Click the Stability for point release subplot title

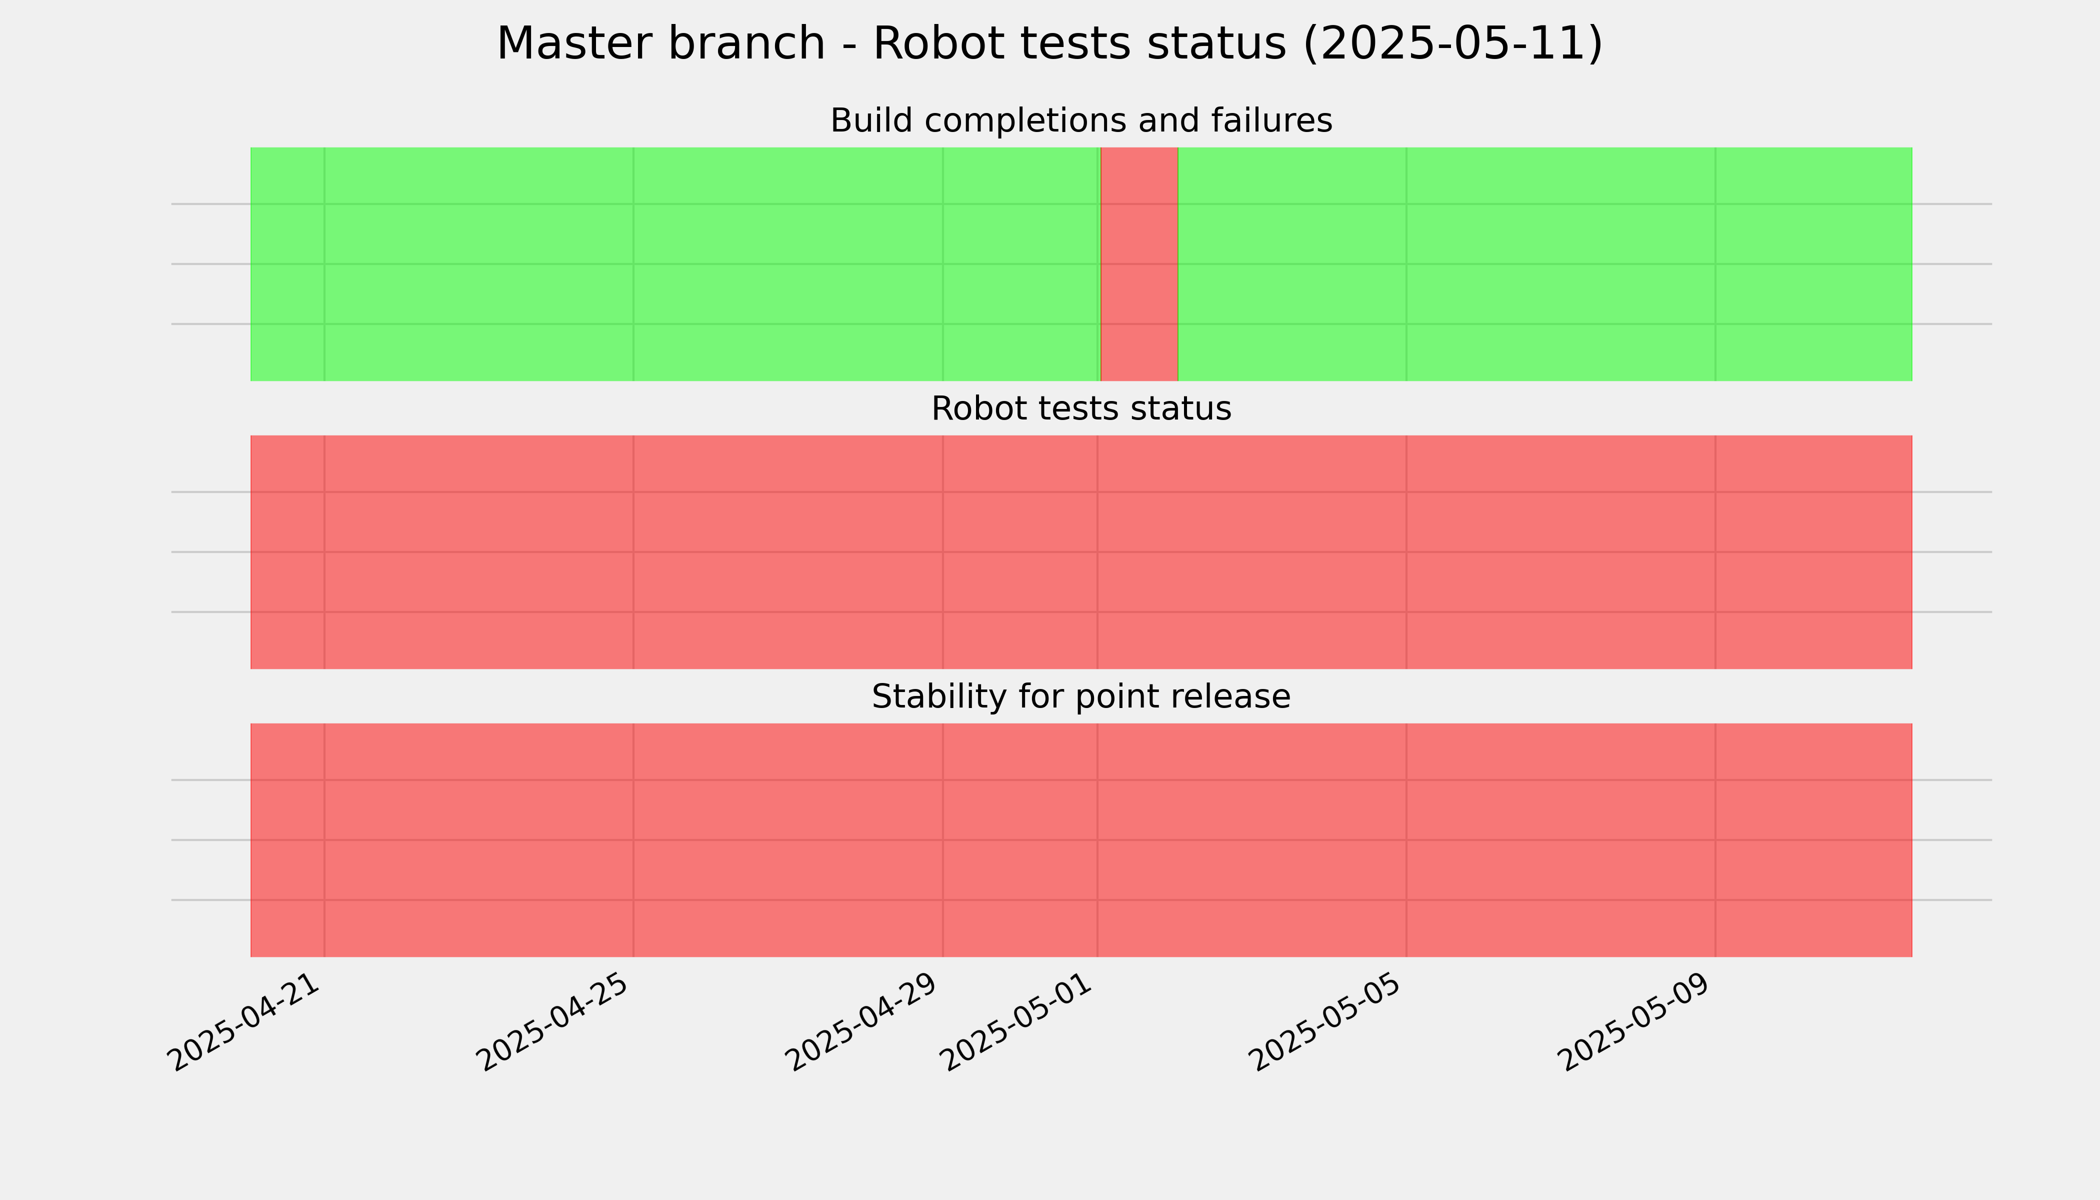(x=1081, y=697)
